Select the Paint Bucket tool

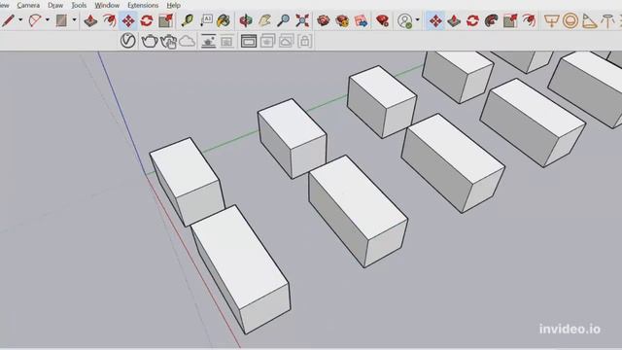[225, 20]
